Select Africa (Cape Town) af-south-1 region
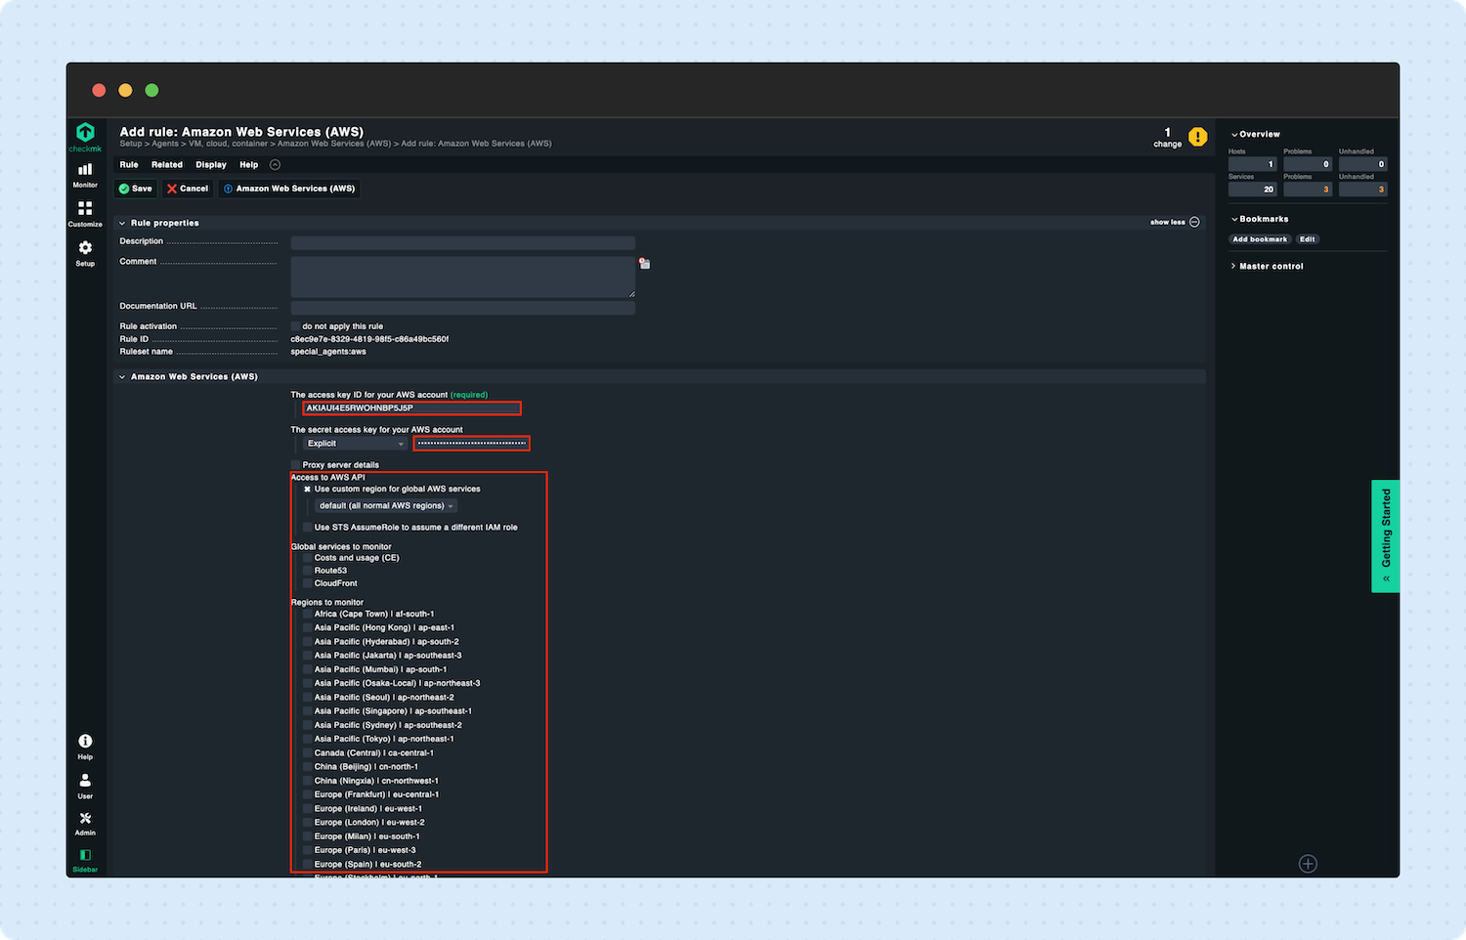Screen dimensions: 1466x940 307,615
